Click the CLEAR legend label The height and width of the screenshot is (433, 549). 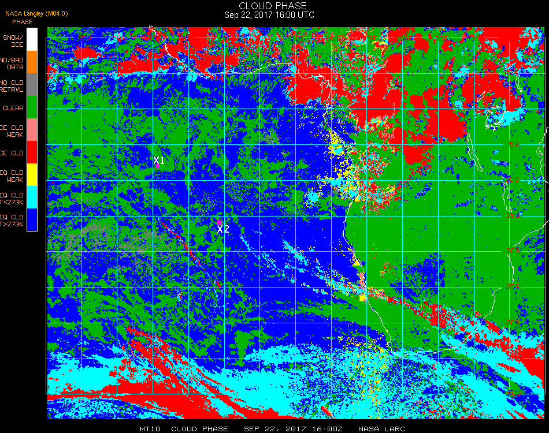[13, 108]
